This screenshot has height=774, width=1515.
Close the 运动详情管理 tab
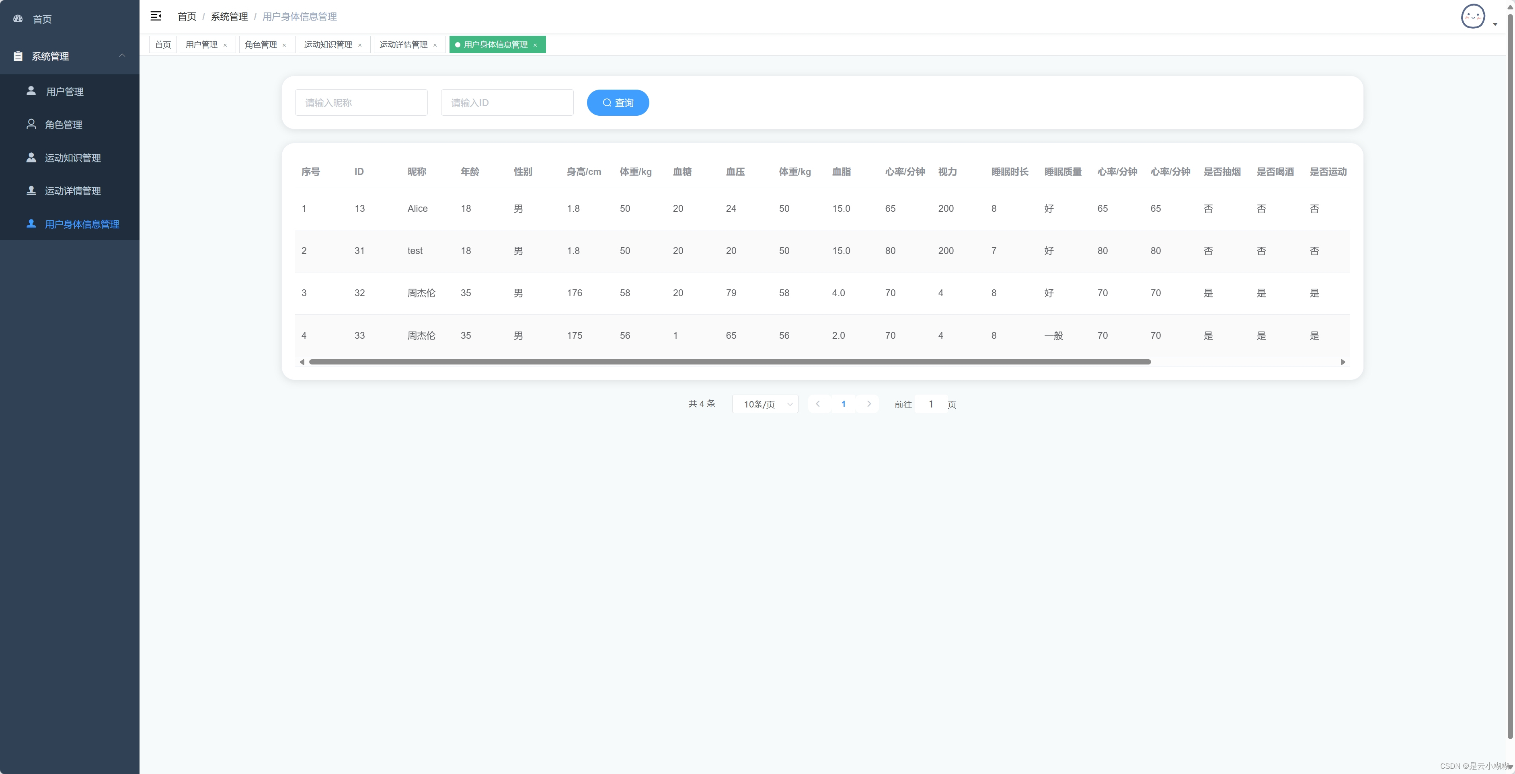(x=435, y=45)
